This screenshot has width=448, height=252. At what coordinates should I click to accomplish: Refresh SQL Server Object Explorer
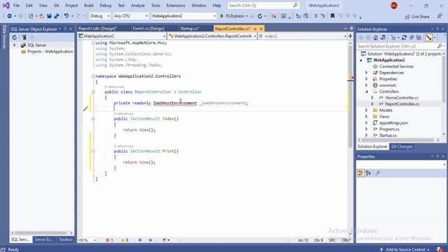coord(15,37)
